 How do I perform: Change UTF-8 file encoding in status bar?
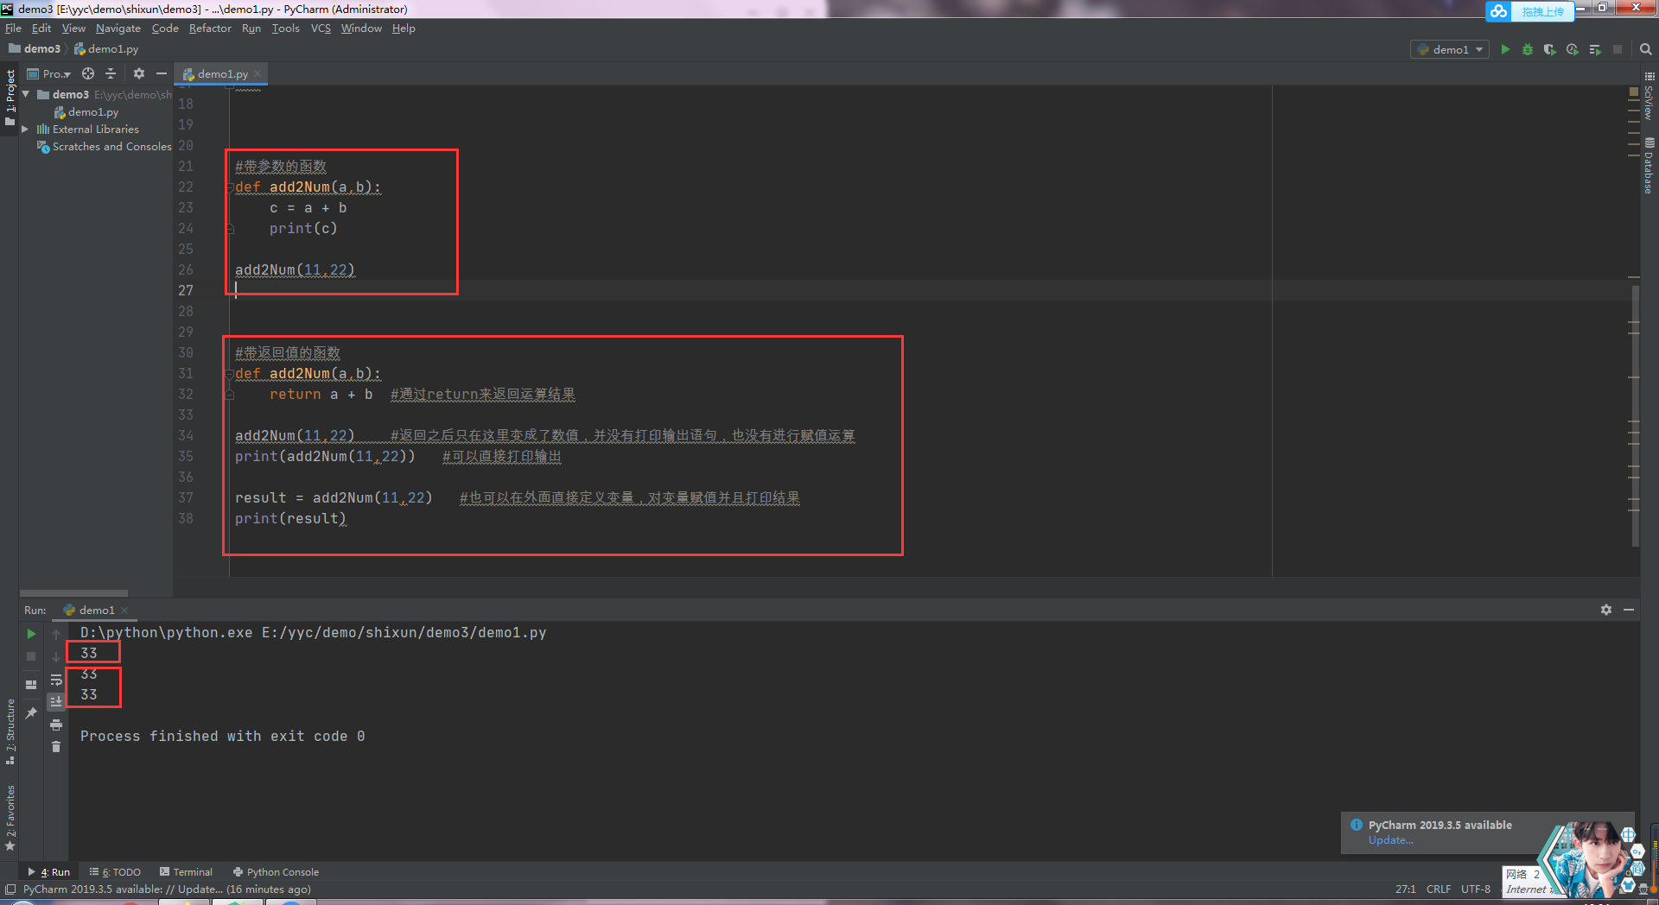1476,889
